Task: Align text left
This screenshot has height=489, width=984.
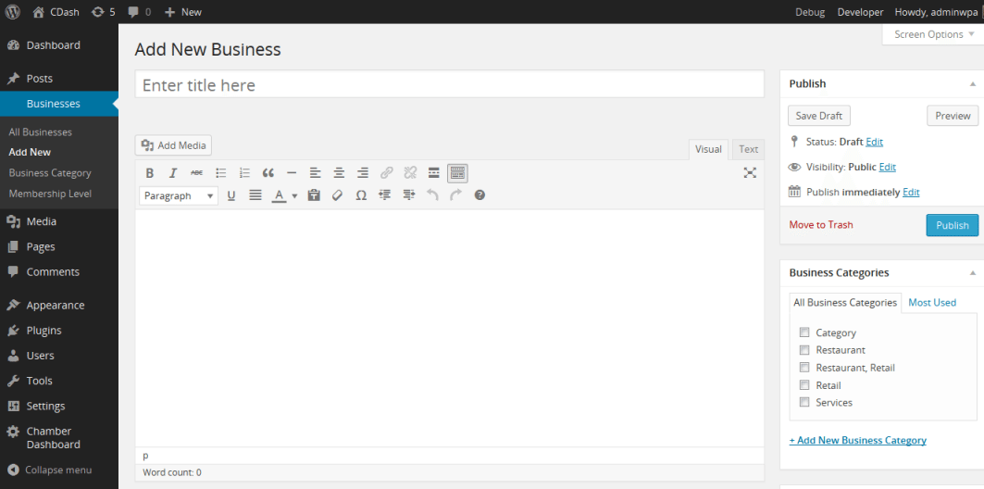Action: pos(315,173)
